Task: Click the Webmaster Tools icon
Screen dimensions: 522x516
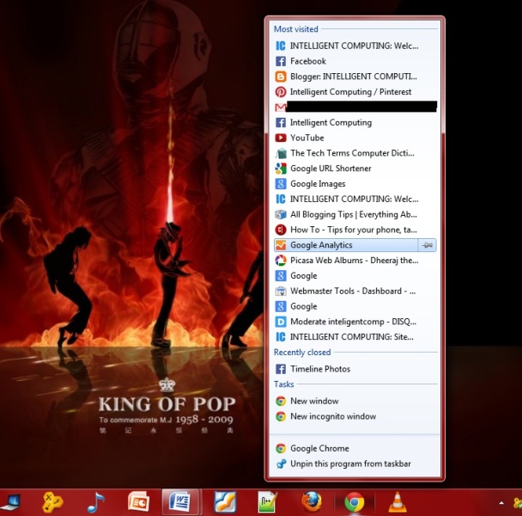Action: (281, 292)
